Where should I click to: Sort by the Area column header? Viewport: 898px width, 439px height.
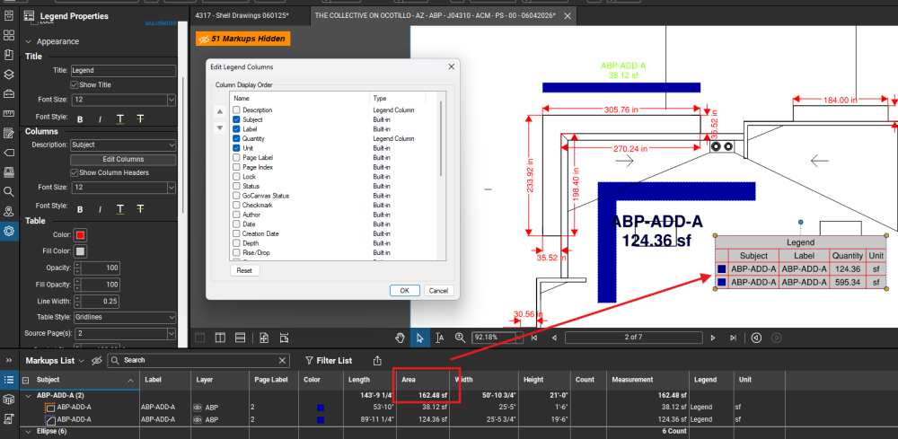click(423, 380)
